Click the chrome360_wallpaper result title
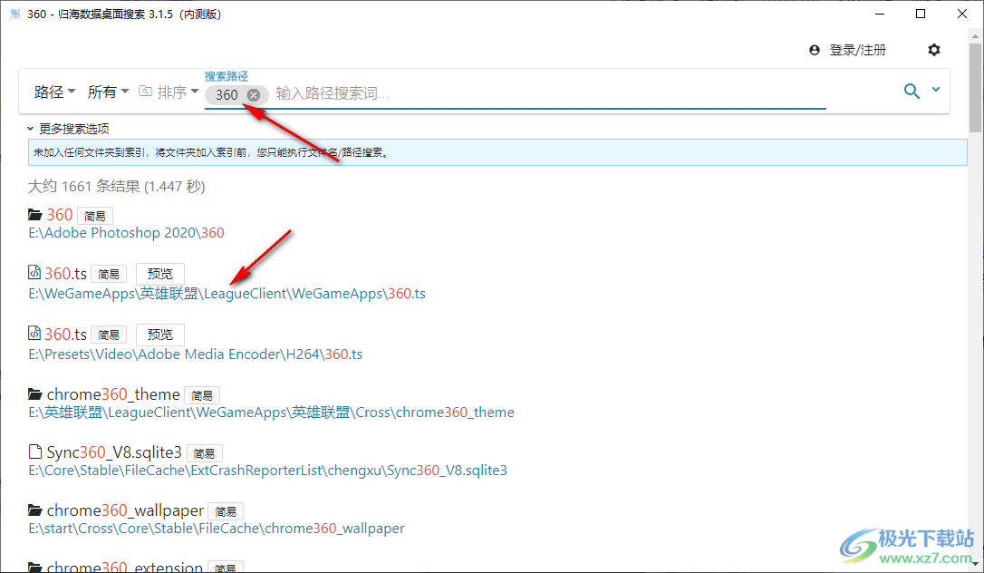 coord(126,510)
